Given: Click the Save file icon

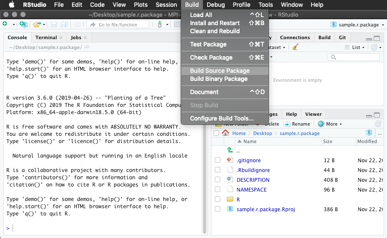Looking at the screenshot, I should [54, 24].
